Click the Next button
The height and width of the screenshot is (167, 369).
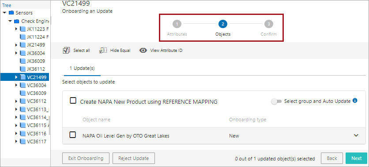(x=356, y=158)
